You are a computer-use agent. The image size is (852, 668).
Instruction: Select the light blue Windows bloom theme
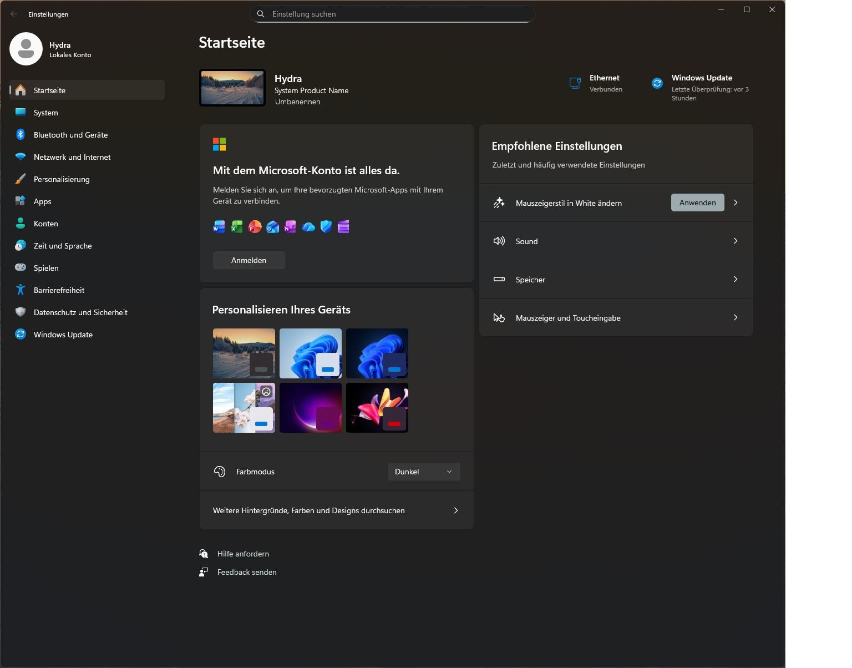click(x=311, y=353)
